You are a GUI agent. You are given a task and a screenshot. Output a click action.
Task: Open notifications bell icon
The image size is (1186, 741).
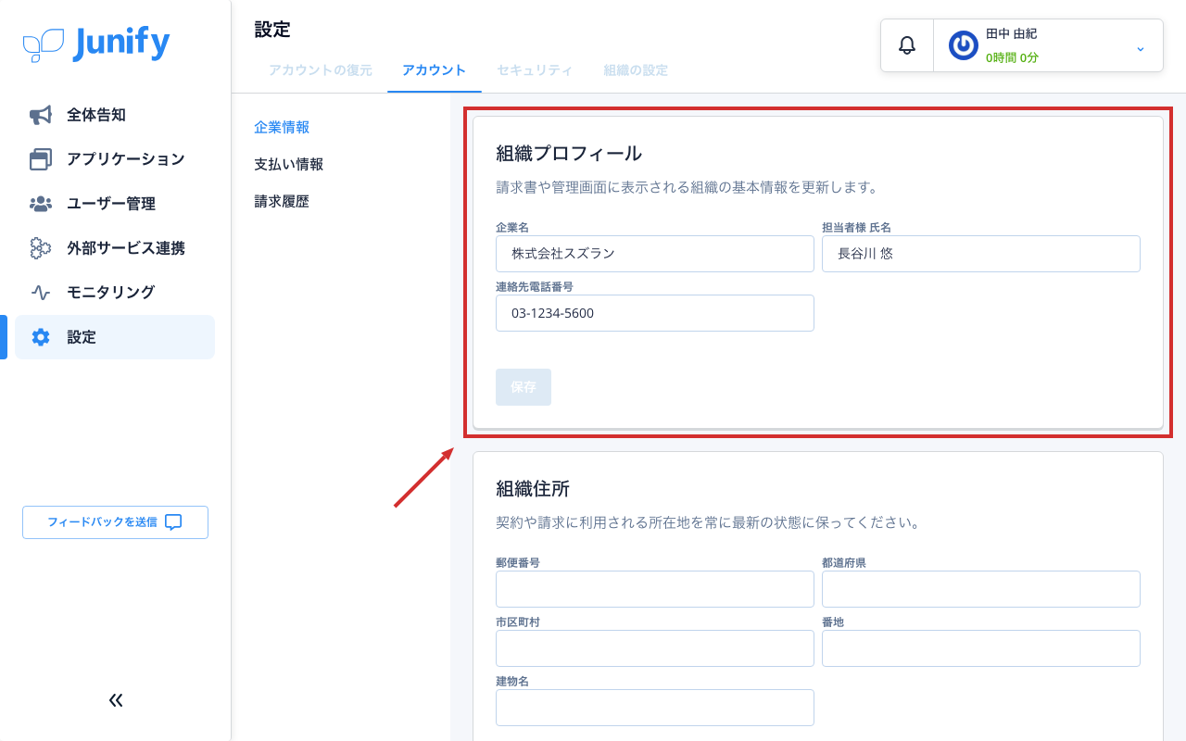[907, 45]
